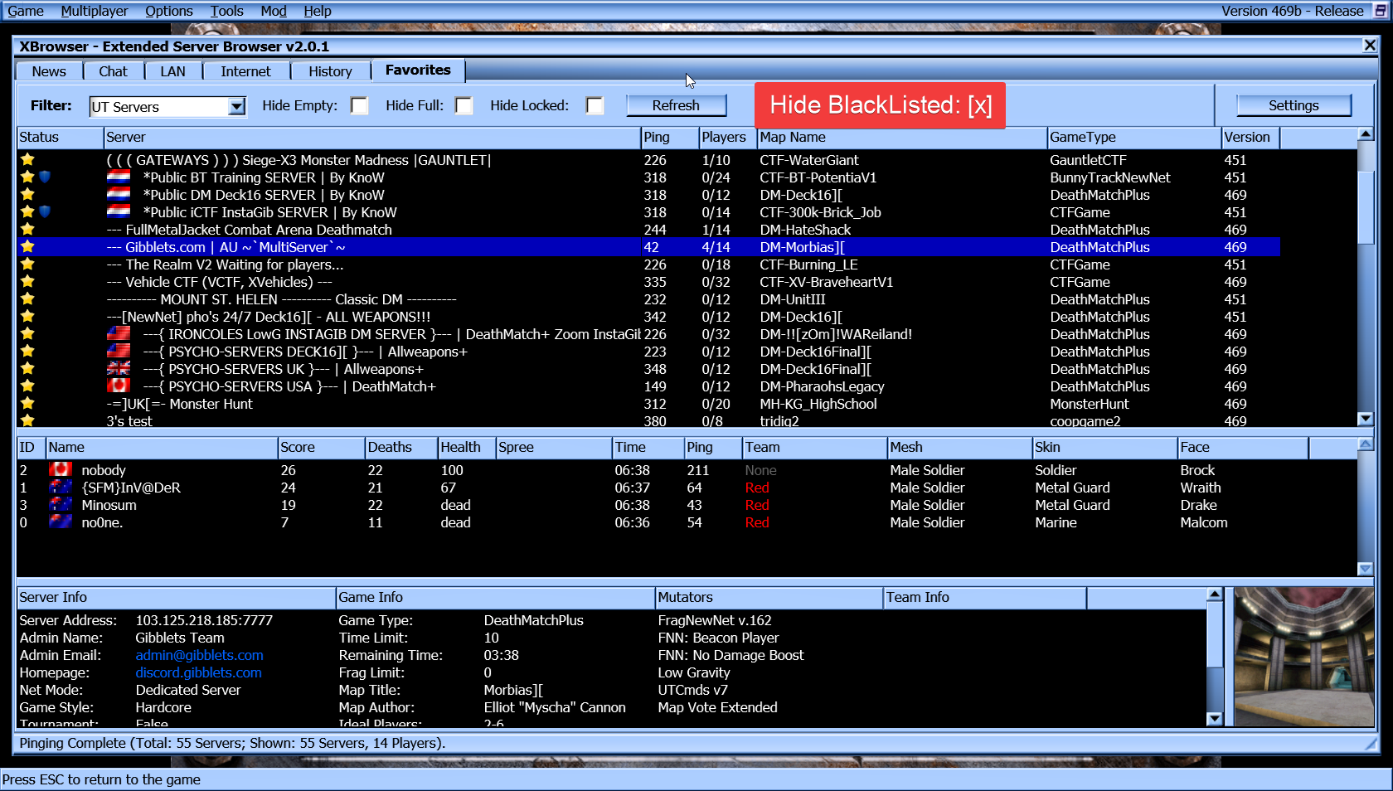Click favorite star of Vehicle CTF server

tap(27, 281)
